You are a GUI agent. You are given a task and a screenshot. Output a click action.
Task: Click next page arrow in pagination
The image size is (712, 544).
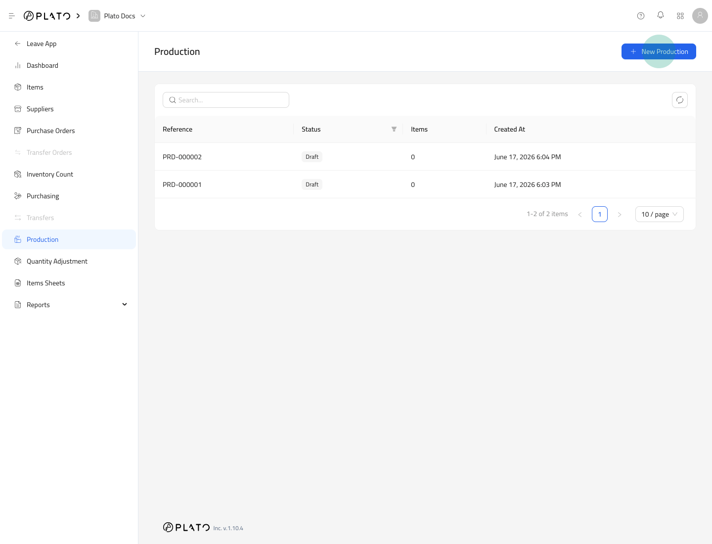[x=620, y=214]
